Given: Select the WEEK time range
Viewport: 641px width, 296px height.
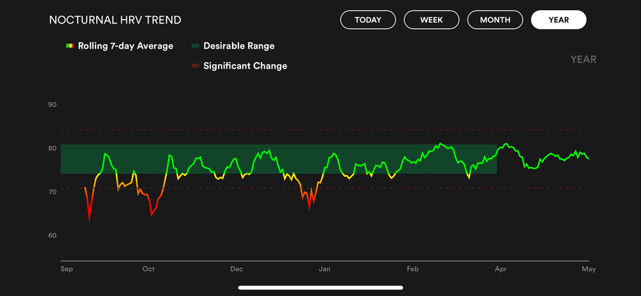Looking at the screenshot, I should (x=431, y=20).
